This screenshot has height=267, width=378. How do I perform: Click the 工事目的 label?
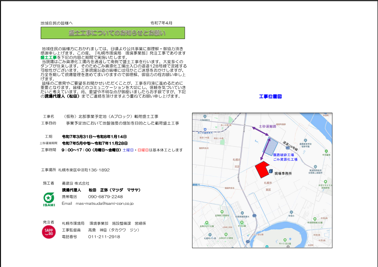click(x=48, y=123)
